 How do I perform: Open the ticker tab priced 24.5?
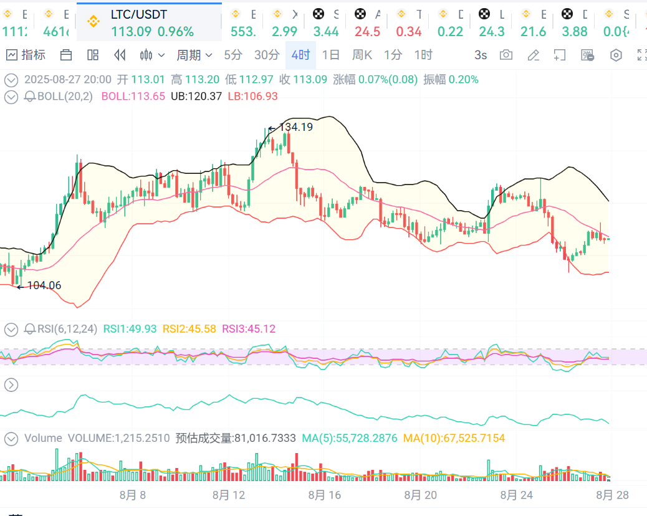click(x=367, y=22)
